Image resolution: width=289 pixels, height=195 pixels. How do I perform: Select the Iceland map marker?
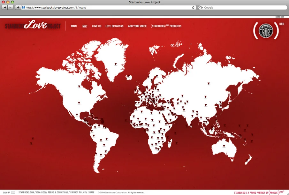pyautogui.click(x=128, y=76)
